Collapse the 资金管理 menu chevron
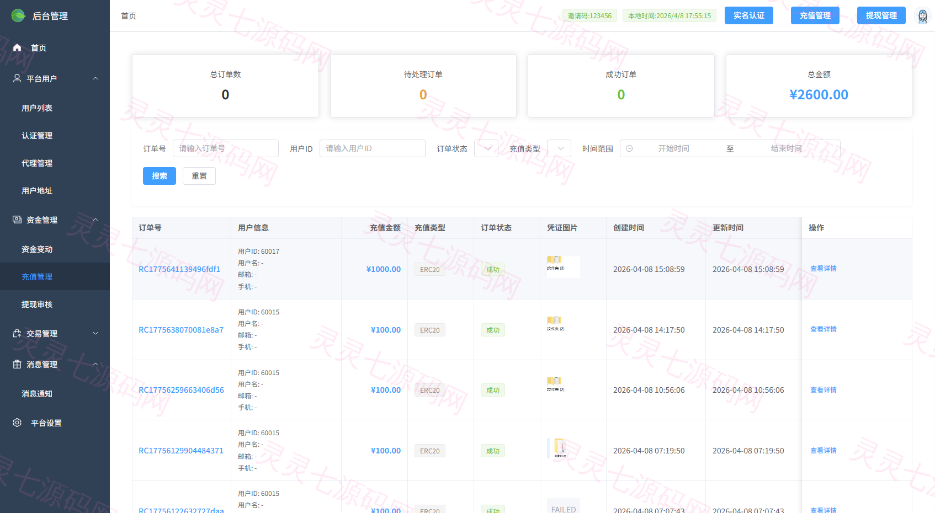Screen dimensions: 935x513 [95, 220]
